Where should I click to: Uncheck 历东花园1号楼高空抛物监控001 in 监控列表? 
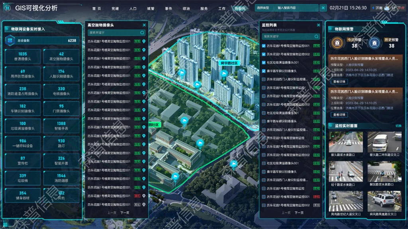(x=264, y=46)
